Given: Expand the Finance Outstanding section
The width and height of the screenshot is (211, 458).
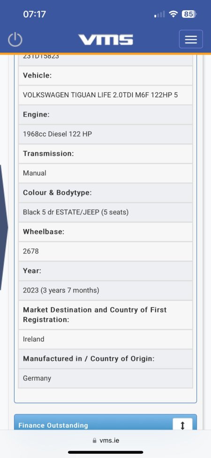Looking at the screenshot, I should (183, 425).
